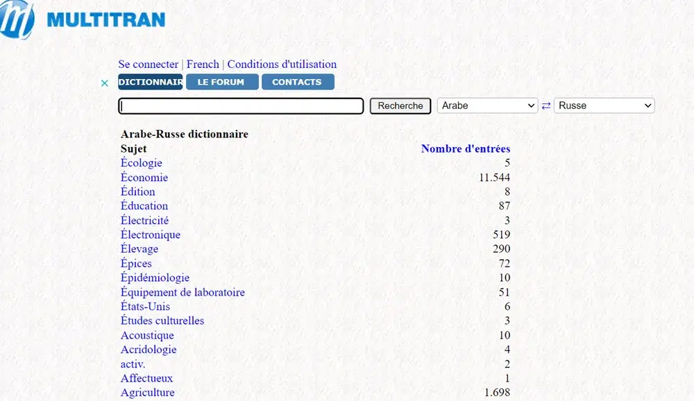Open Conditions d'utilisation link
The image size is (694, 401).
[x=282, y=64]
